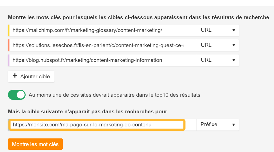This screenshot has height=152, width=274.
Task: Select the HubSpot URL input field
Action: click(102, 60)
